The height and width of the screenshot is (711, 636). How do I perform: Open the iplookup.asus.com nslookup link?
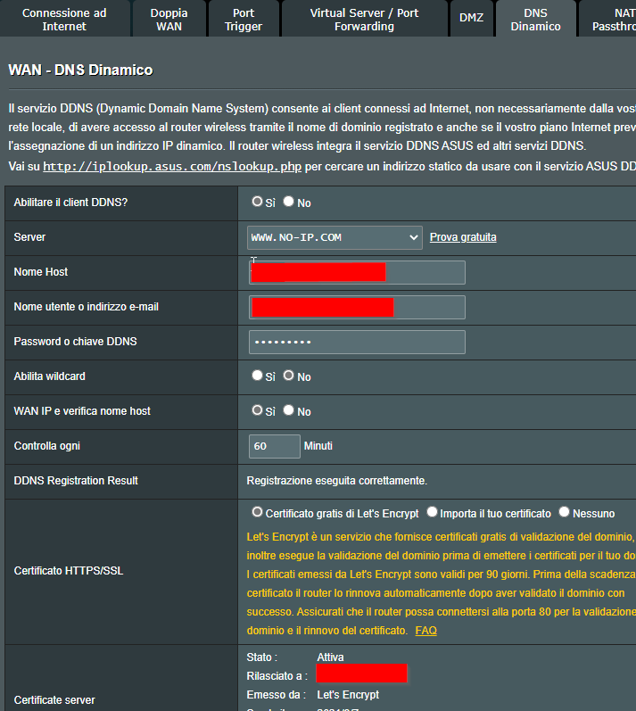[172, 167]
